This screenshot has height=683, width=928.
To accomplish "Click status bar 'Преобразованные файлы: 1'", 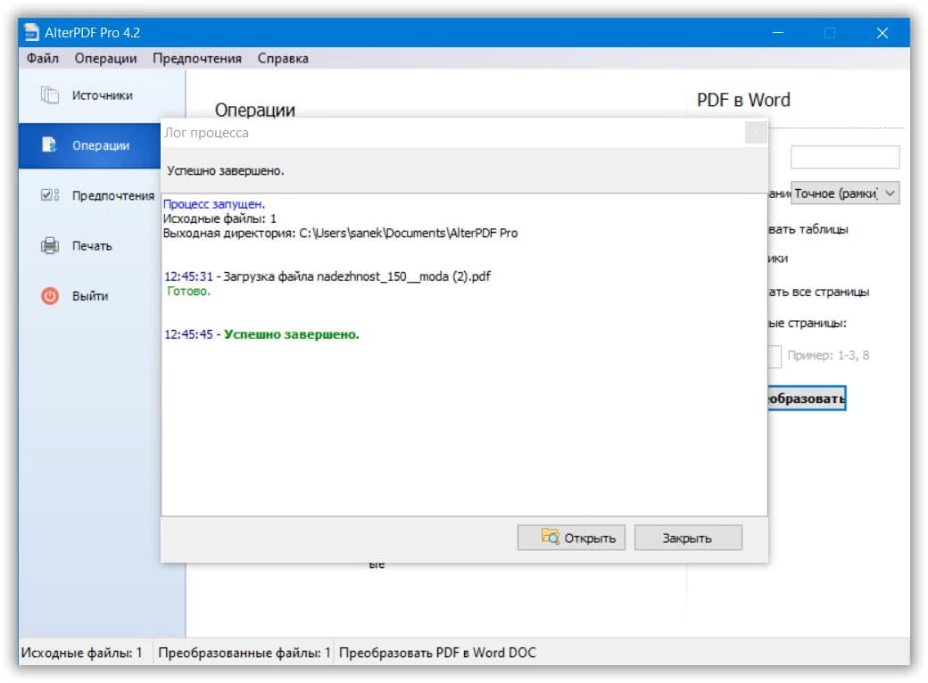I will coord(244,653).
